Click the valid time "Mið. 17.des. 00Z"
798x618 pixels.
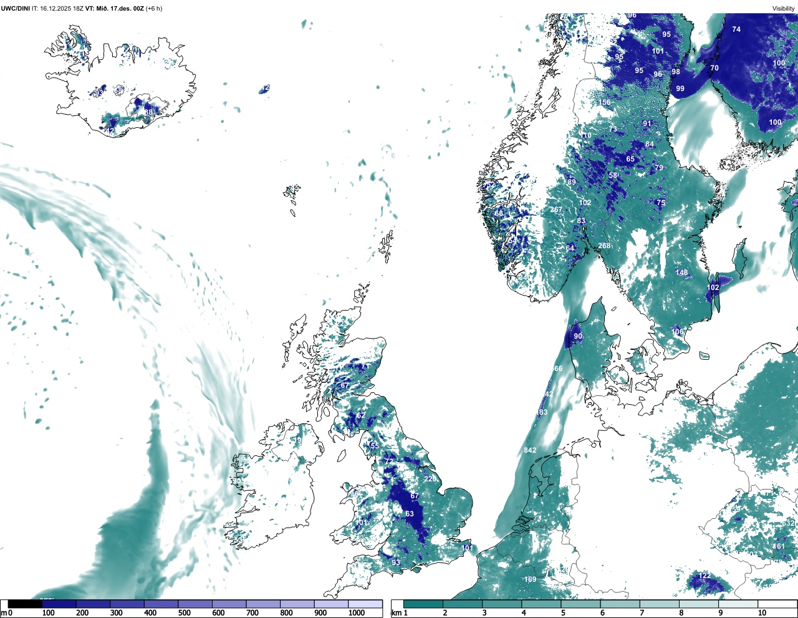coord(119,8)
